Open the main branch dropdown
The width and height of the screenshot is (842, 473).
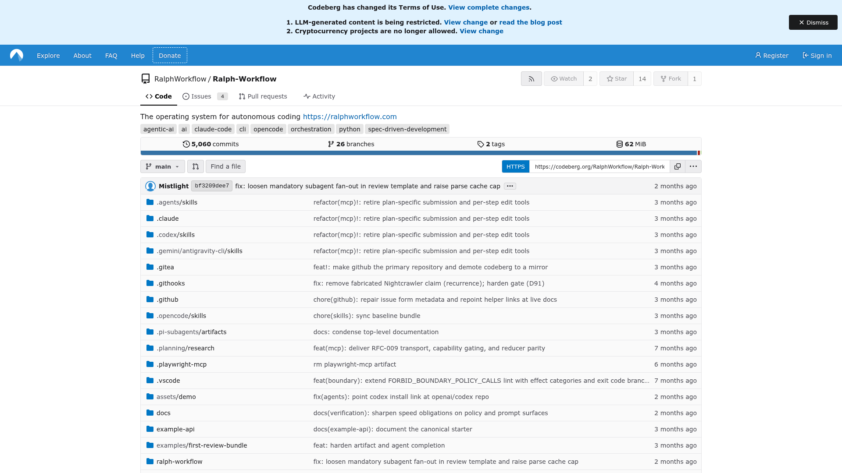coord(163,166)
